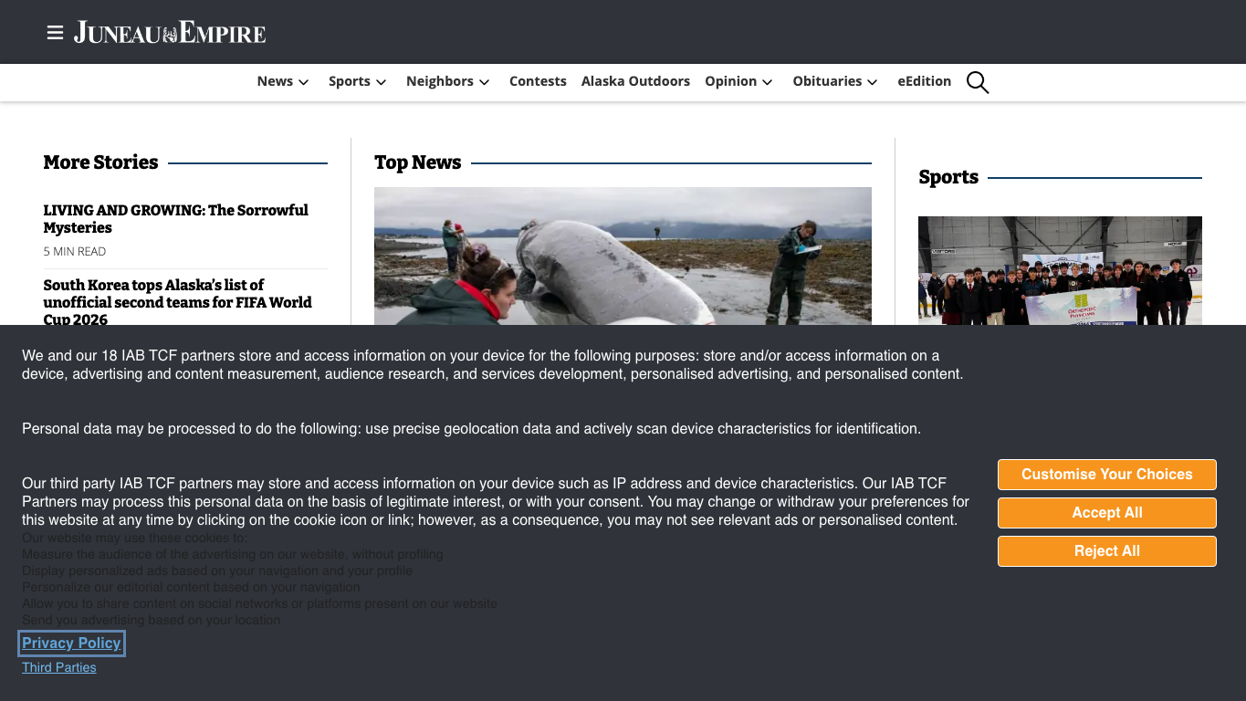
Task: Open South Korea tops Alaska's list story
Action: [177, 302]
